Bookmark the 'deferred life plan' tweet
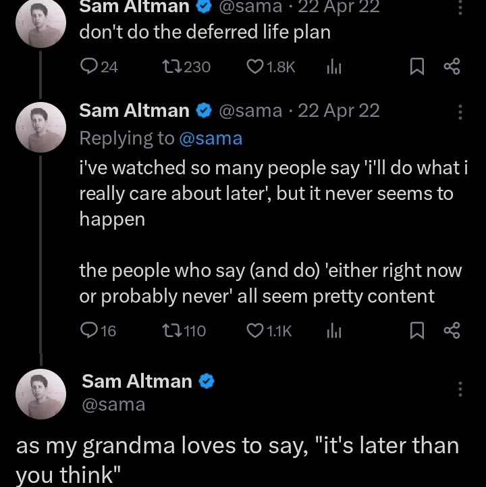The height and width of the screenshot is (487, 486). pyautogui.click(x=417, y=66)
